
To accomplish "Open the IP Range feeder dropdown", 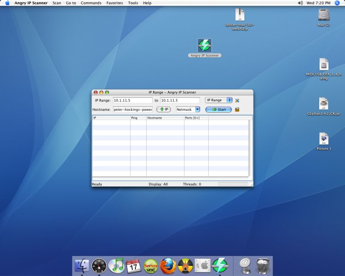I will pyautogui.click(x=219, y=100).
